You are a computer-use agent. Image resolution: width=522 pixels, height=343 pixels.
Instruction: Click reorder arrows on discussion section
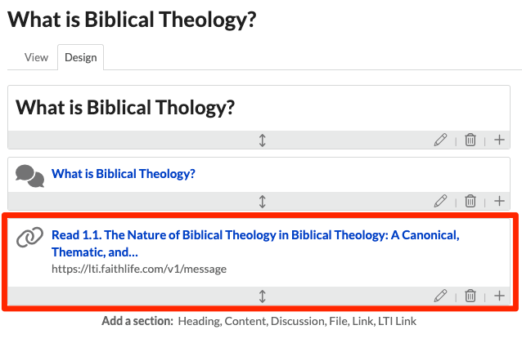(263, 202)
